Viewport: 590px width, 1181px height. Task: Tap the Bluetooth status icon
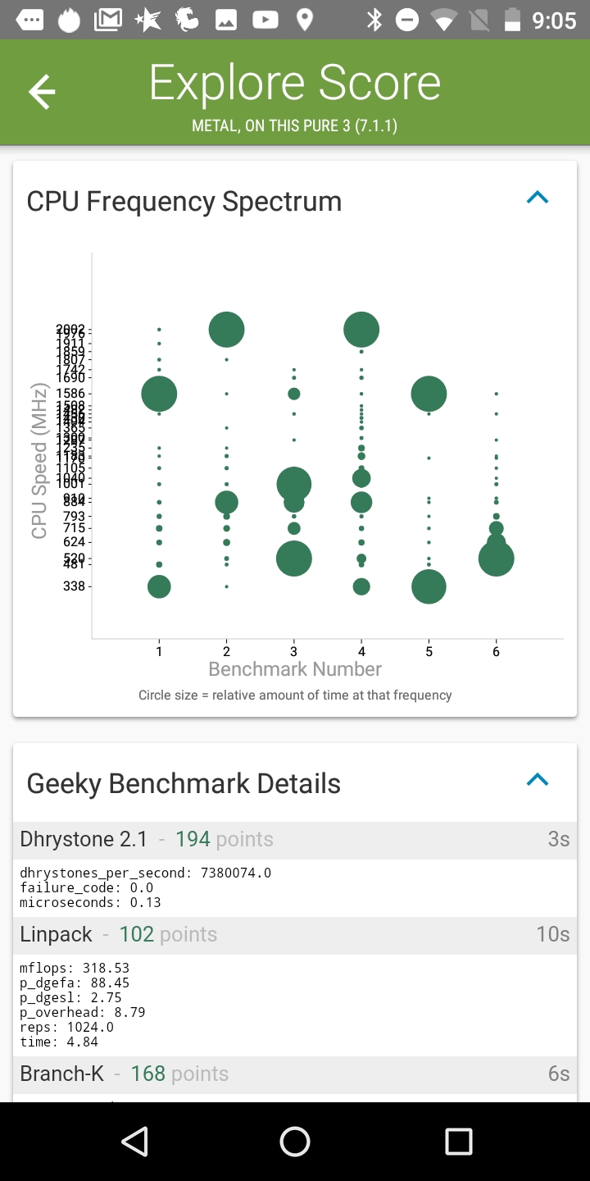374,20
